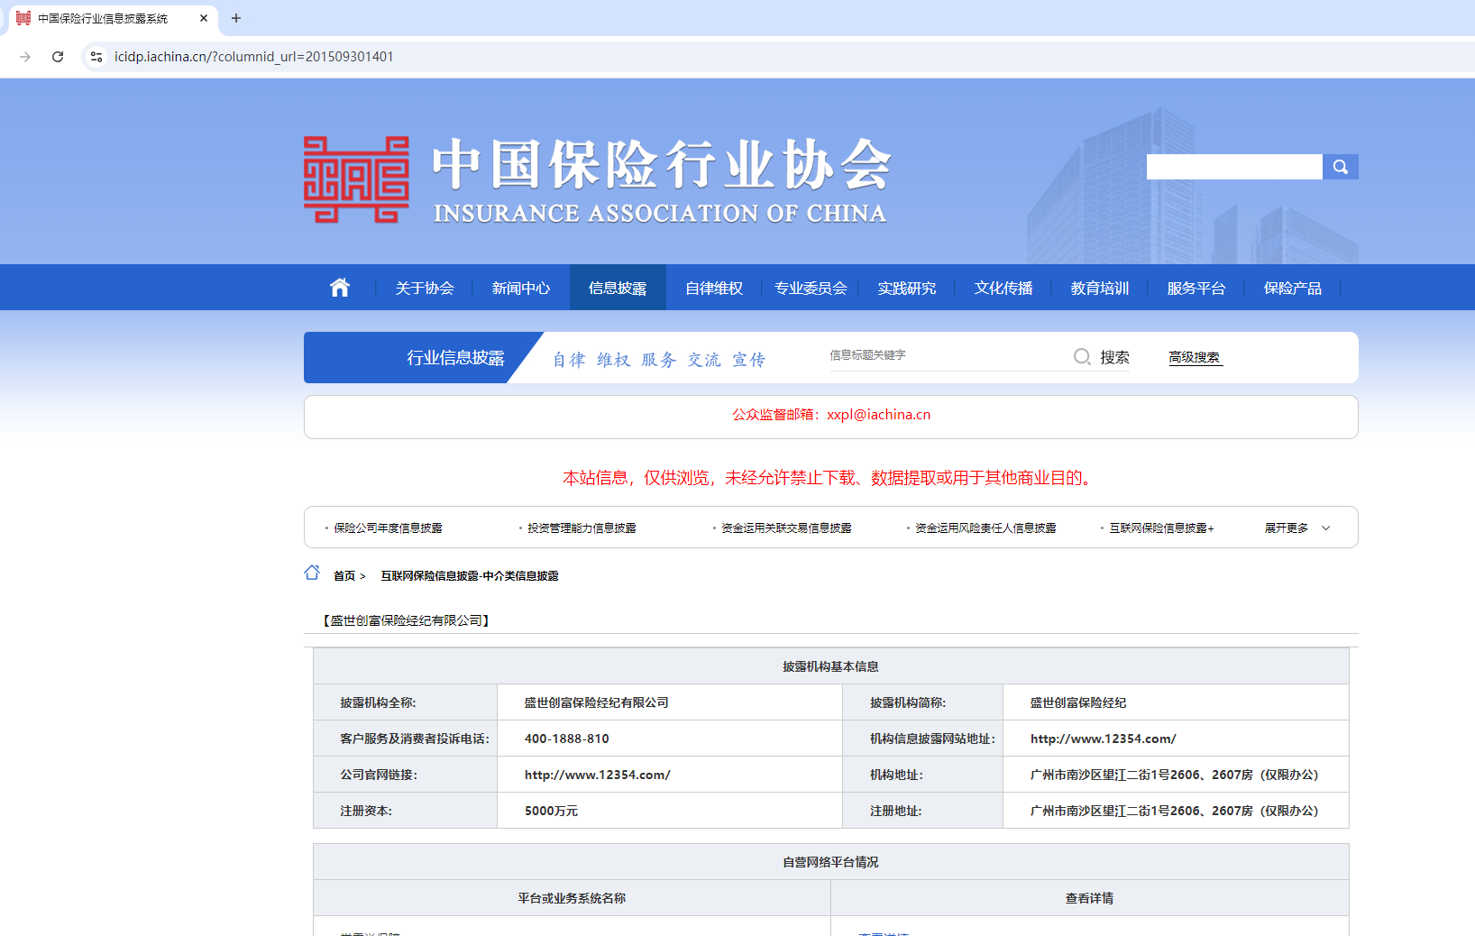Expand the 展开更多 category list
1475x936 pixels.
point(1296,528)
